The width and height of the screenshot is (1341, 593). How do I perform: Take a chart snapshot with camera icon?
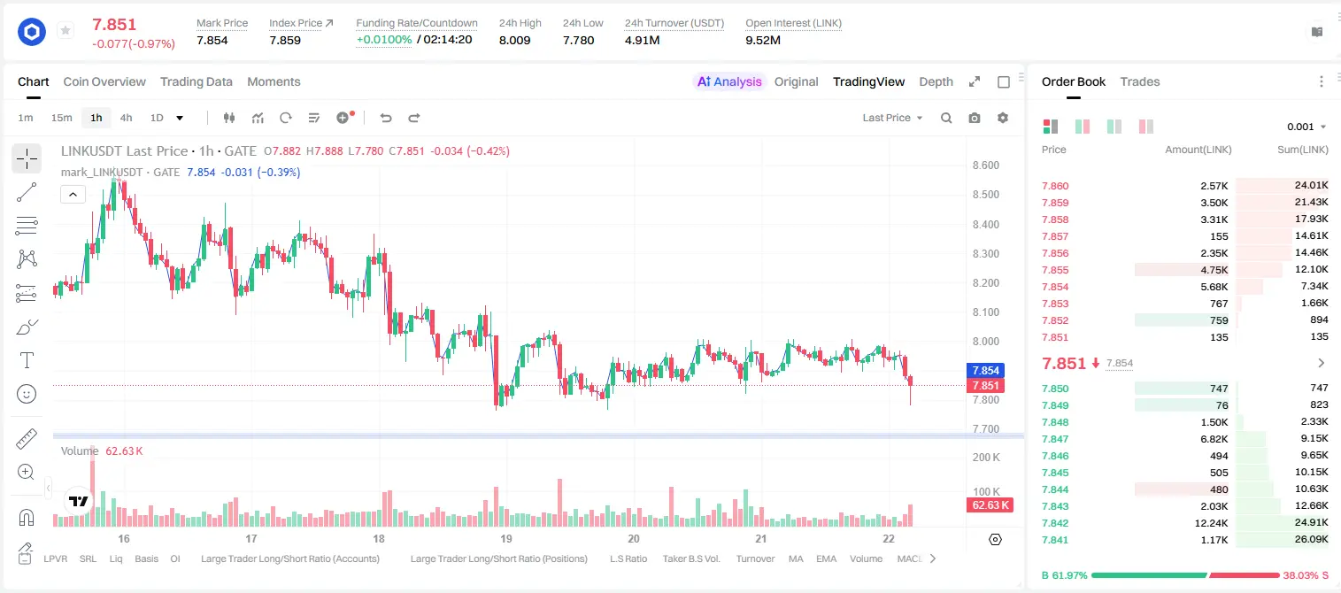click(975, 118)
